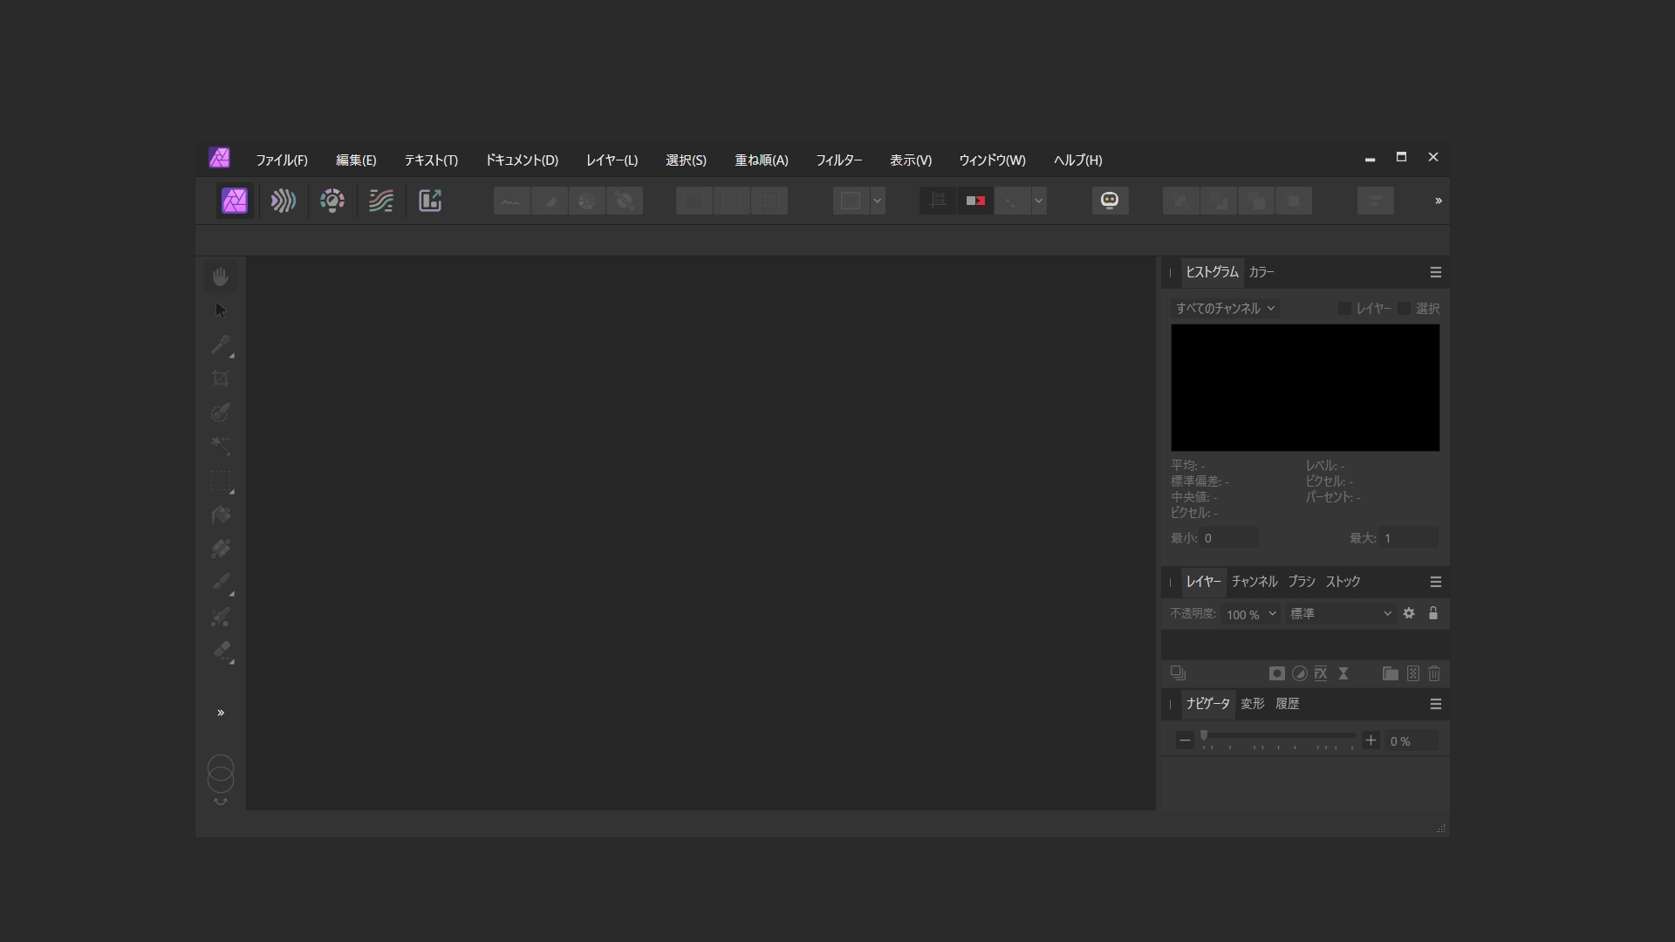Toggle the Assistant robot icon

click(x=1110, y=201)
